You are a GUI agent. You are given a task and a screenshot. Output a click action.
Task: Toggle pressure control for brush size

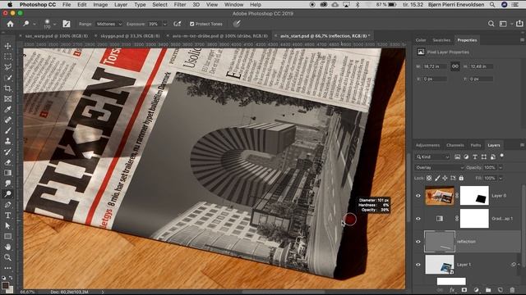[237, 24]
